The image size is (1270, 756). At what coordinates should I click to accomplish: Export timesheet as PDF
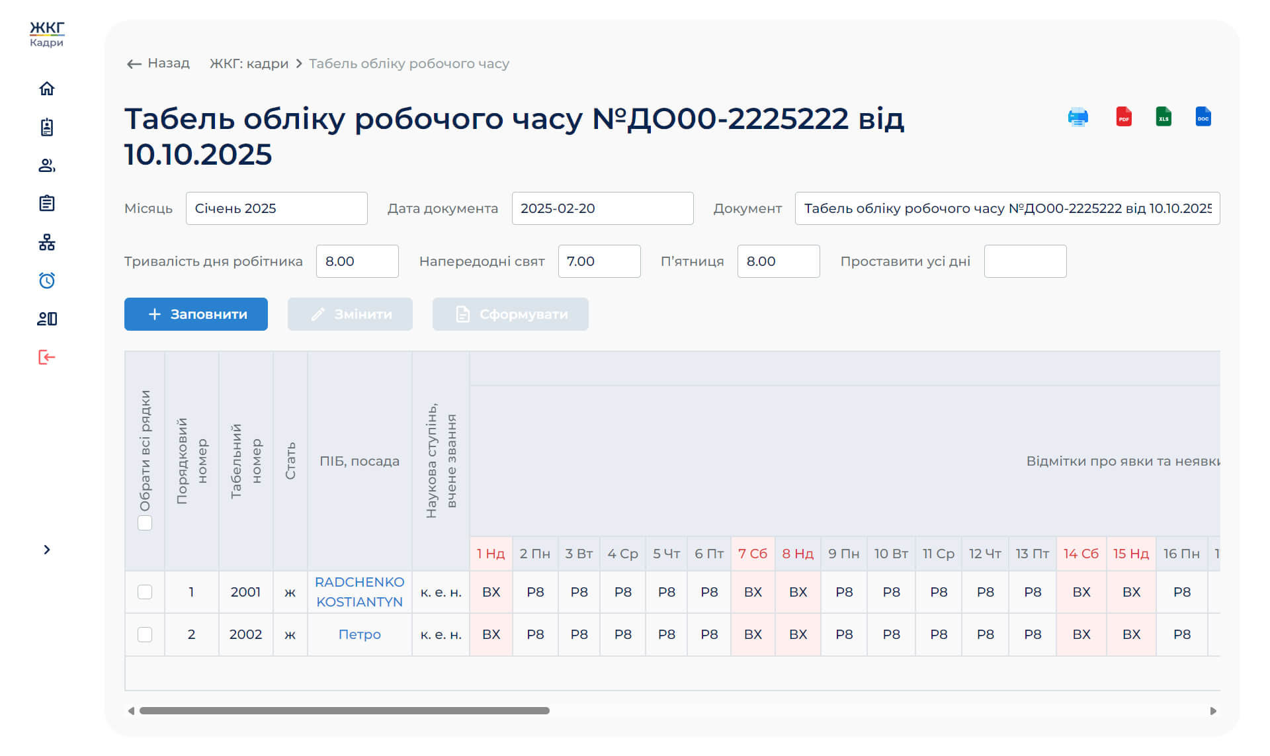1123,117
